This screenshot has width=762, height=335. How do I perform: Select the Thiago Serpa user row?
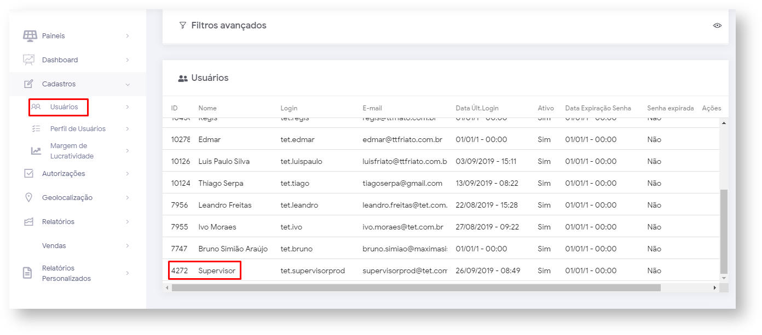coord(221,183)
